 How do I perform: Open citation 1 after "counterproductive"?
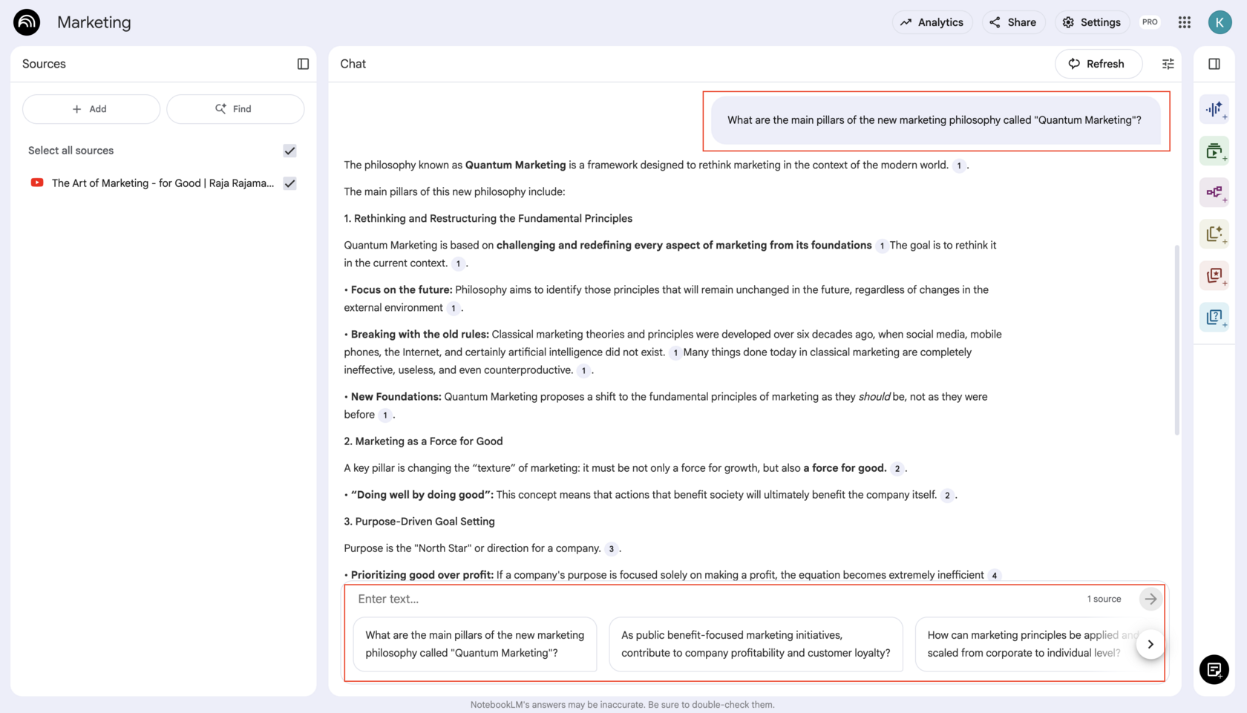click(x=583, y=370)
